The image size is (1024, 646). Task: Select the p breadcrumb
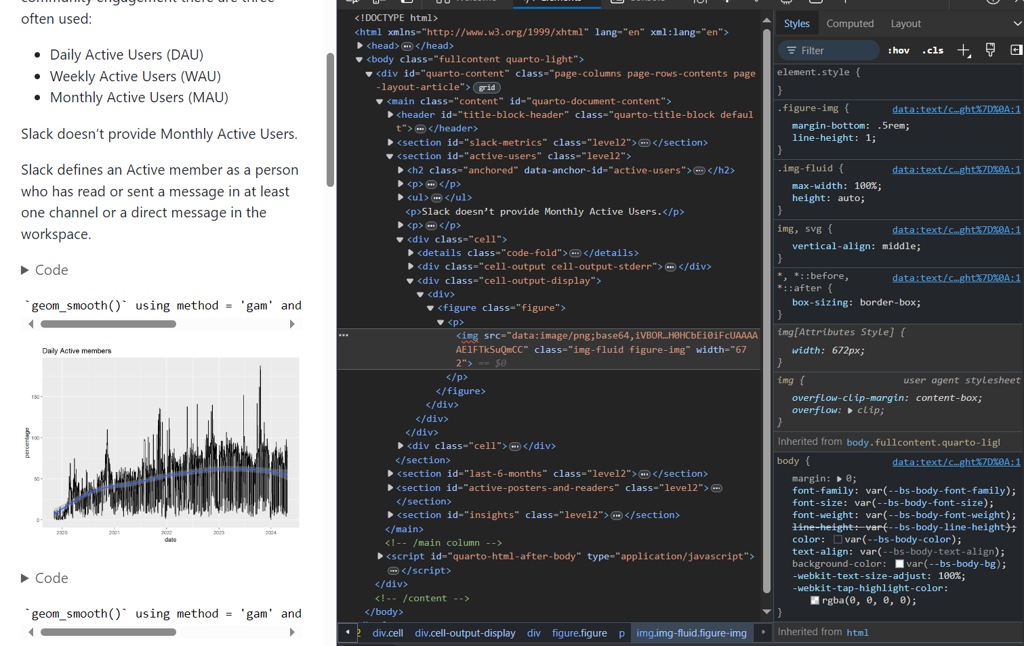(x=621, y=633)
